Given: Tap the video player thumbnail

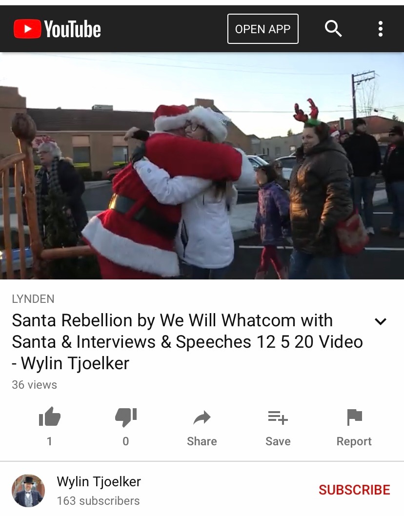Looking at the screenshot, I should tap(202, 166).
